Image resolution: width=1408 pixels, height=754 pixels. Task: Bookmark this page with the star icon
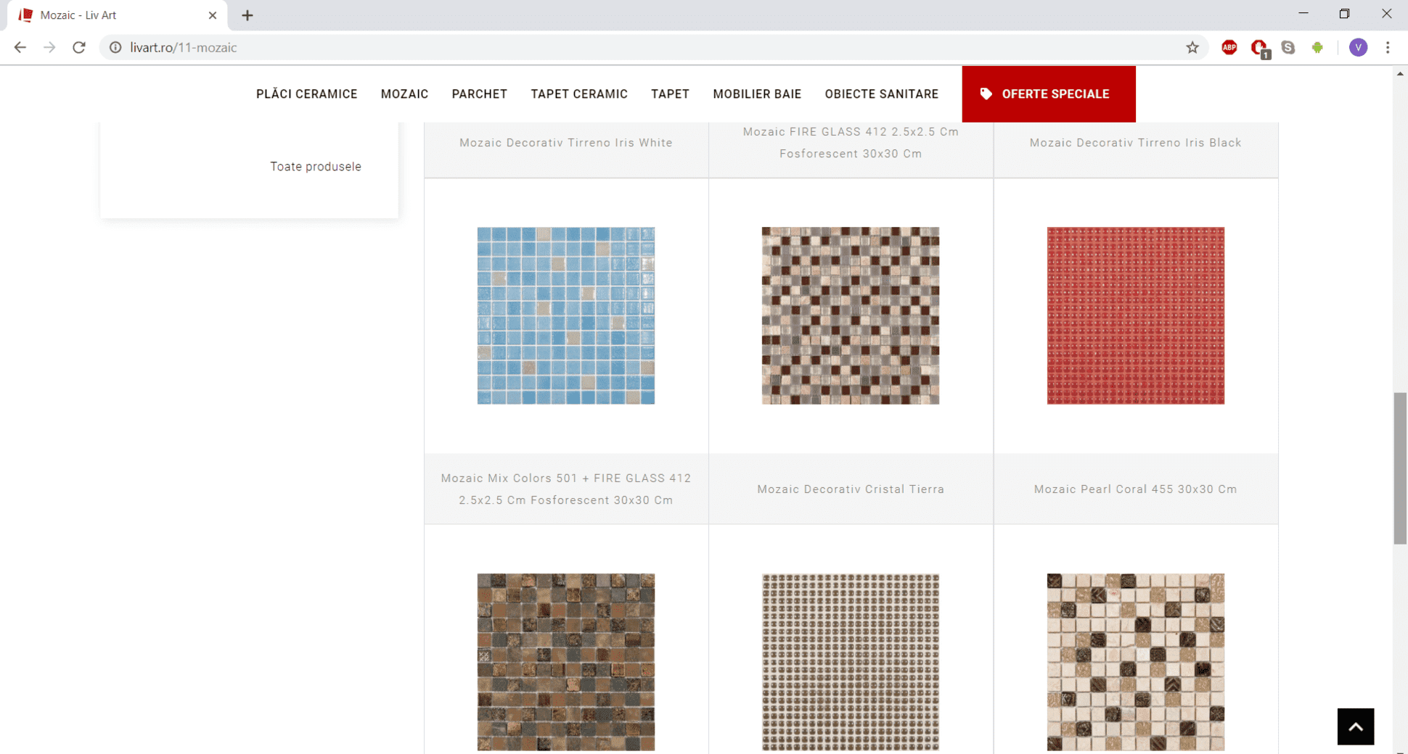(x=1192, y=48)
